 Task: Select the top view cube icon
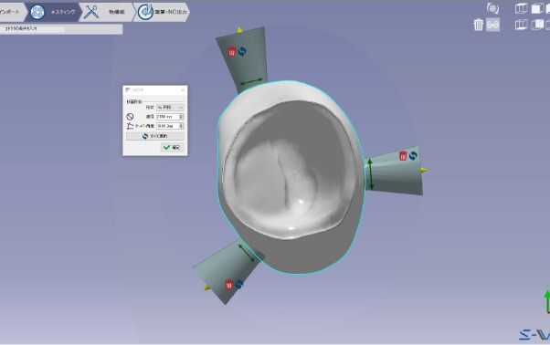click(x=522, y=8)
